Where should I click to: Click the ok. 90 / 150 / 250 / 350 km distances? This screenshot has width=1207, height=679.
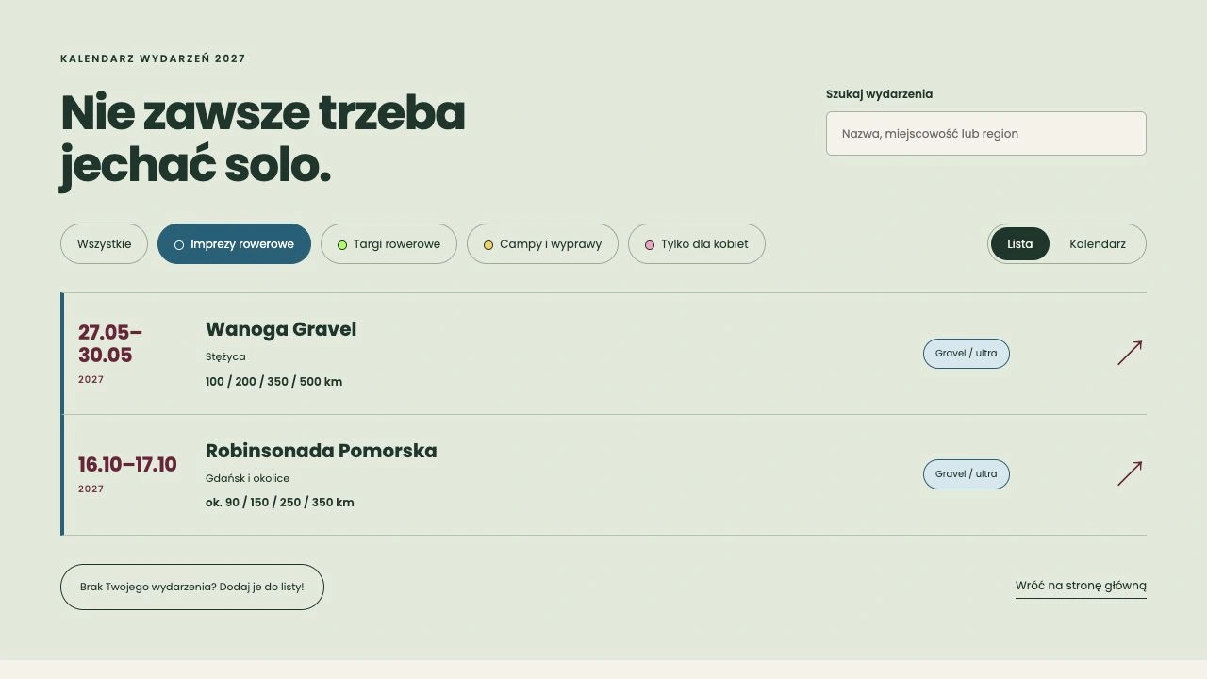(280, 503)
